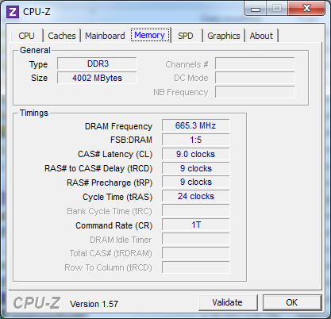Click the Type label in General
The width and height of the screenshot is (331, 319).
click(x=38, y=64)
